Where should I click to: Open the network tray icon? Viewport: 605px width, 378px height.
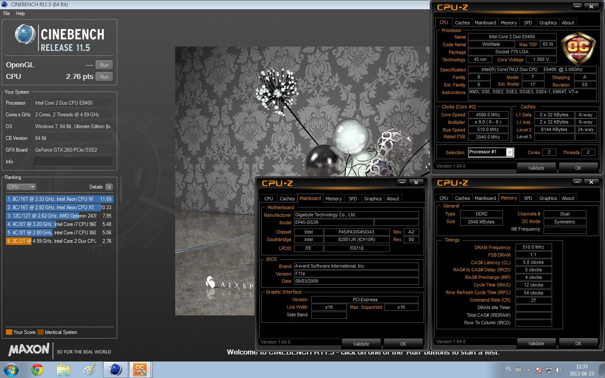(x=548, y=370)
